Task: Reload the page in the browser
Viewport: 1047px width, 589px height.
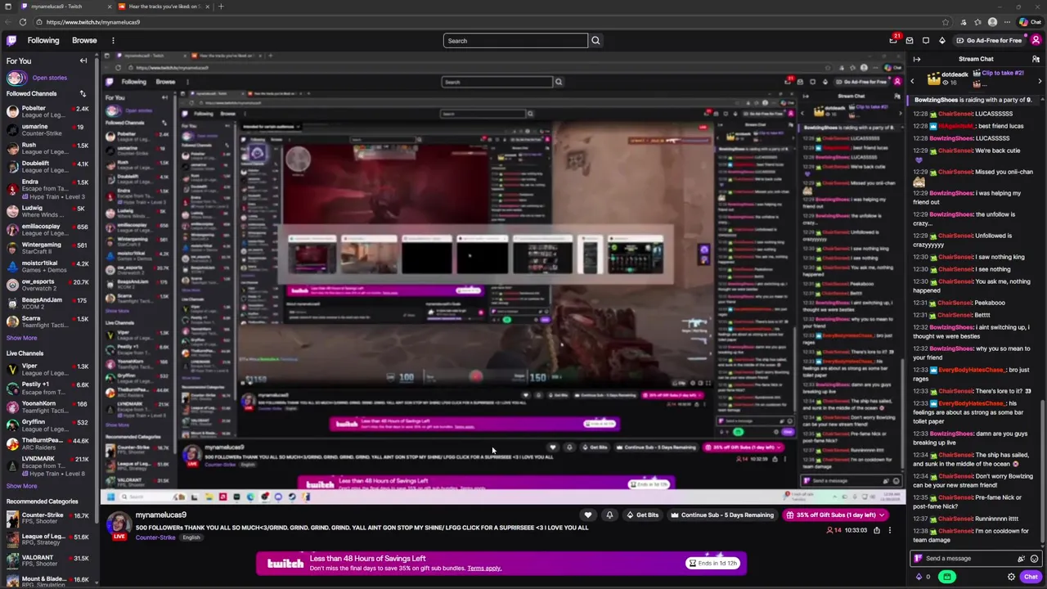Action: tap(22, 22)
